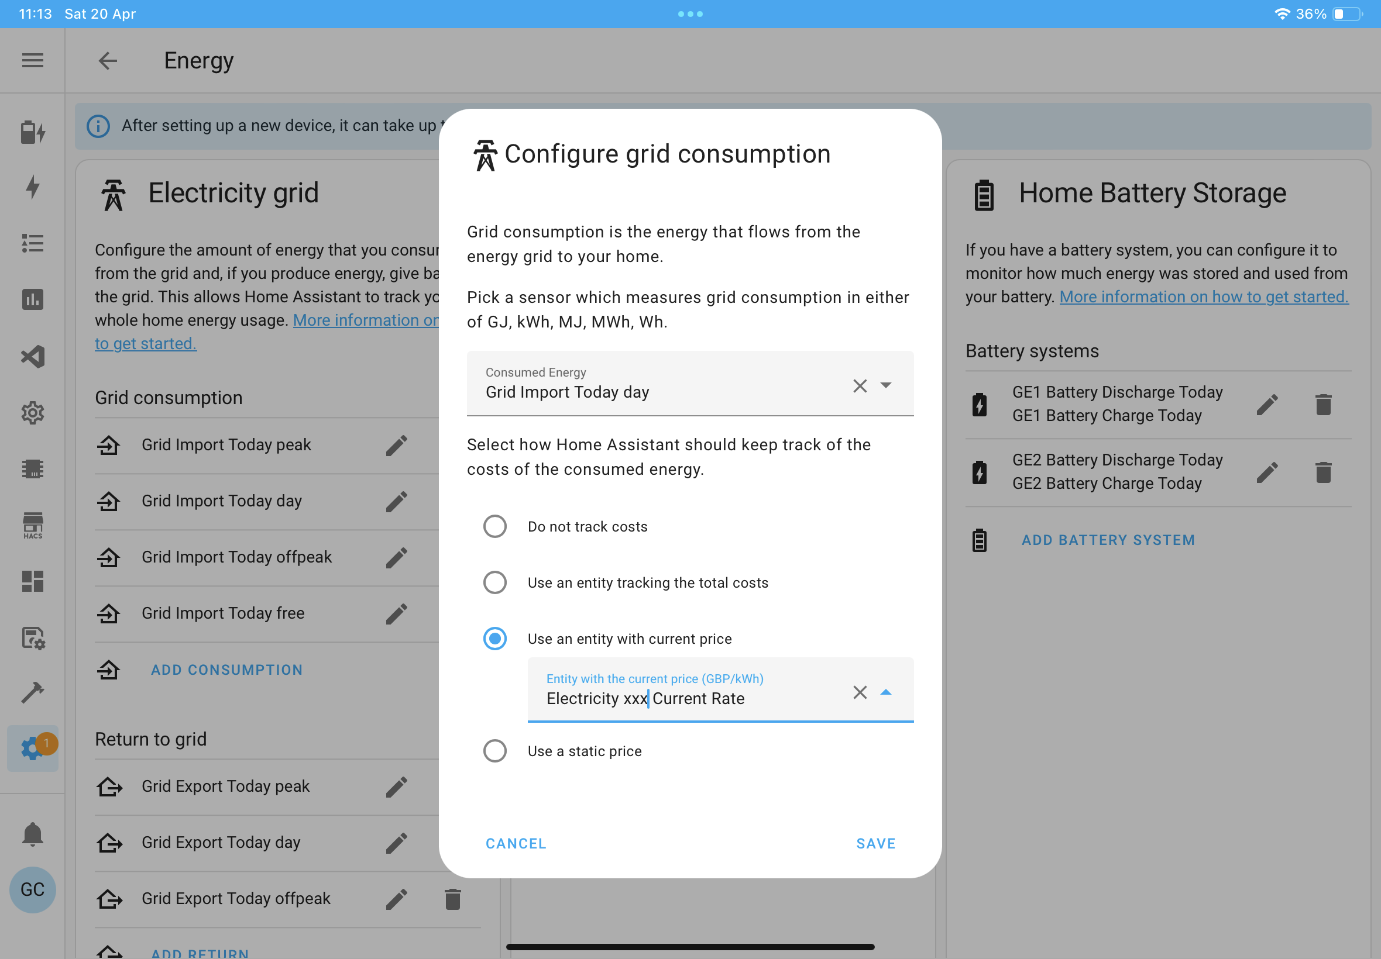Screen dimensions: 1381x959
Task: Select Do not track costs option
Action: (x=495, y=526)
